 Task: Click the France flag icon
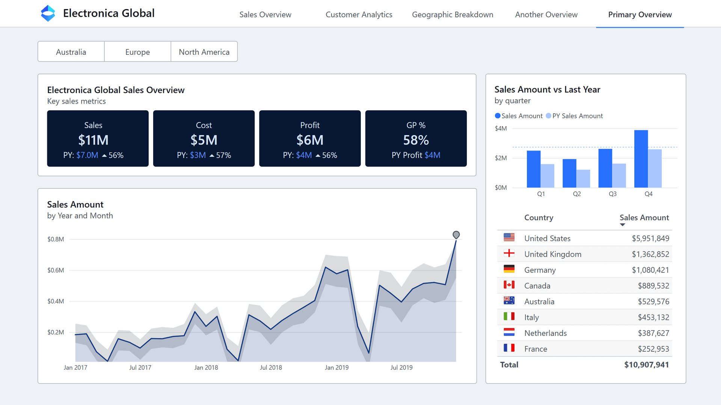point(510,348)
